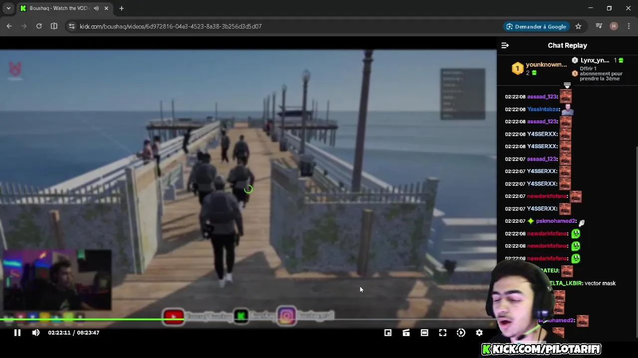Go back in browser history
This screenshot has height=358, width=638.
tap(9, 26)
